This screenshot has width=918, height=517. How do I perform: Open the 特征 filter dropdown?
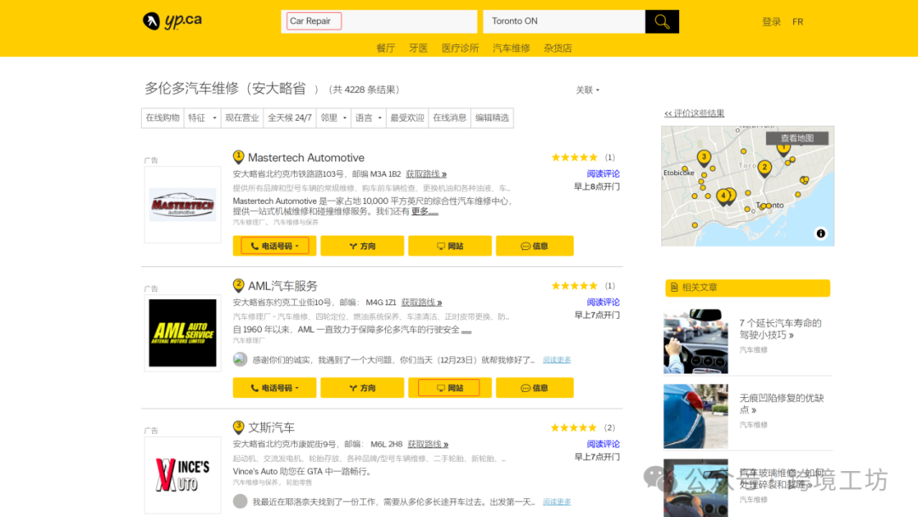click(204, 117)
